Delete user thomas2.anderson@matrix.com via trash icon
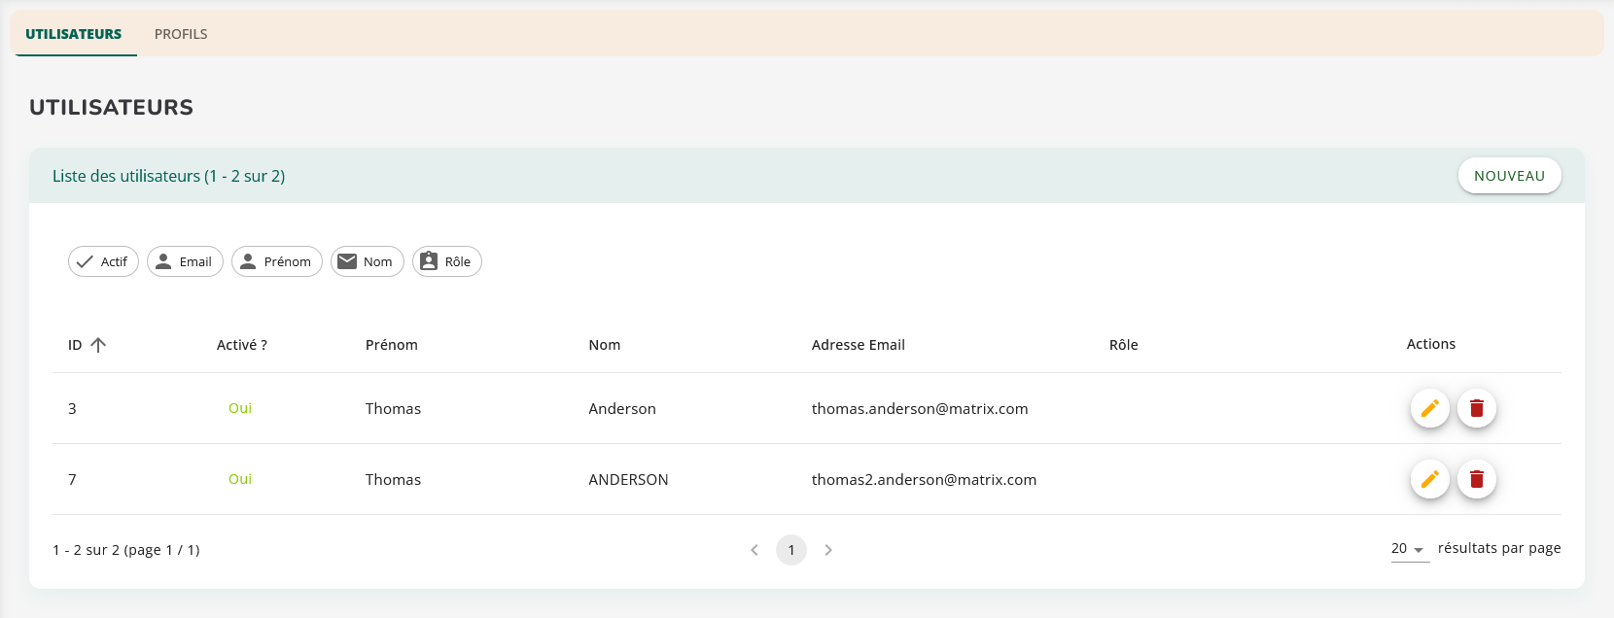Viewport: 1614px width, 618px height. coord(1476,479)
